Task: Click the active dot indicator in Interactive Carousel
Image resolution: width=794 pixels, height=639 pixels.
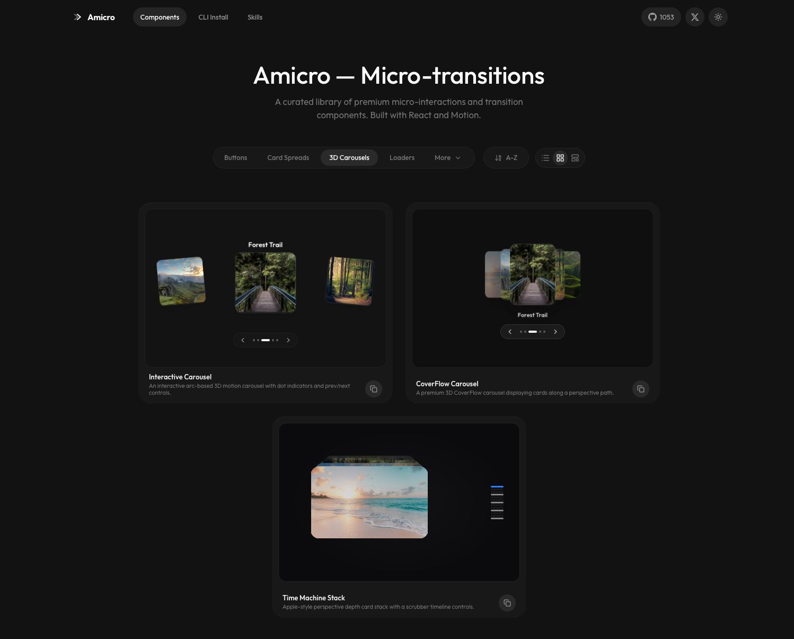Action: [x=266, y=340]
